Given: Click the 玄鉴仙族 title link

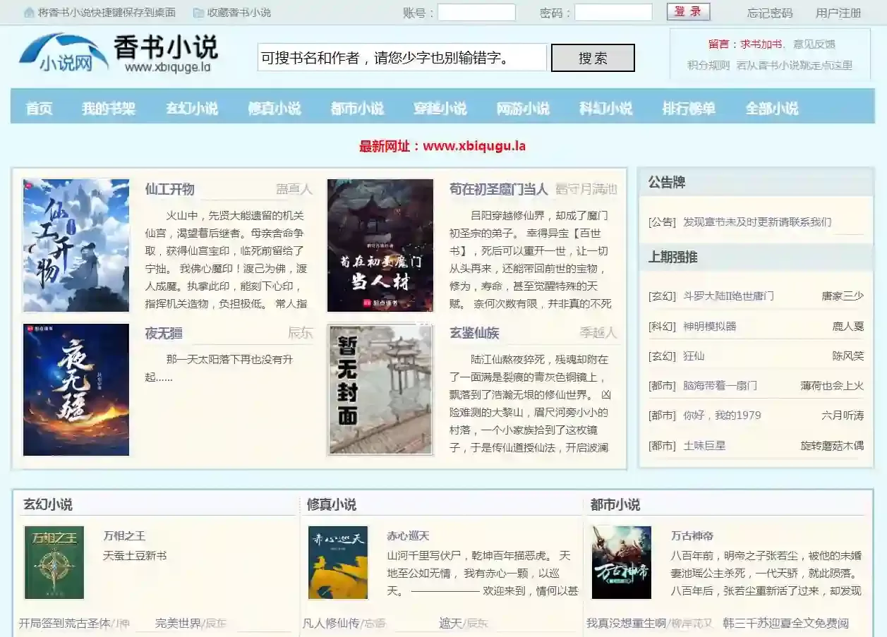Looking at the screenshot, I should (x=474, y=333).
